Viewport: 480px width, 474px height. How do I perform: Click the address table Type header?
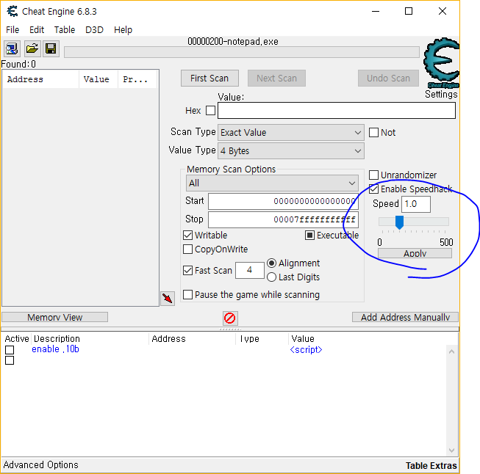click(262, 338)
